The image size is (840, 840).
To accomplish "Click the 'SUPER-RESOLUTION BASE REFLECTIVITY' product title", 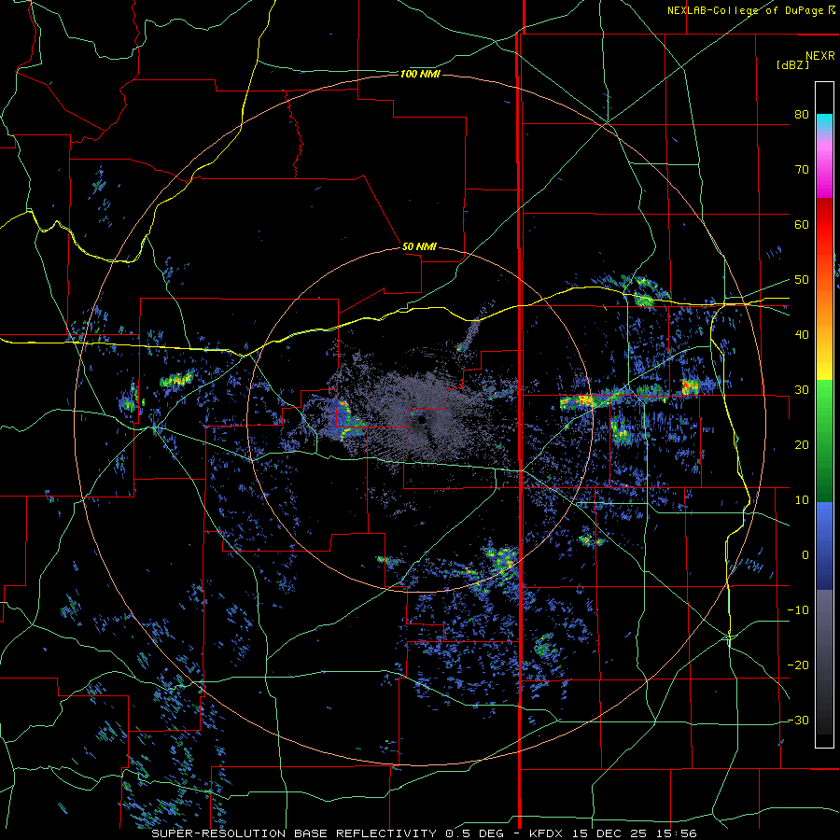I will tap(294, 833).
